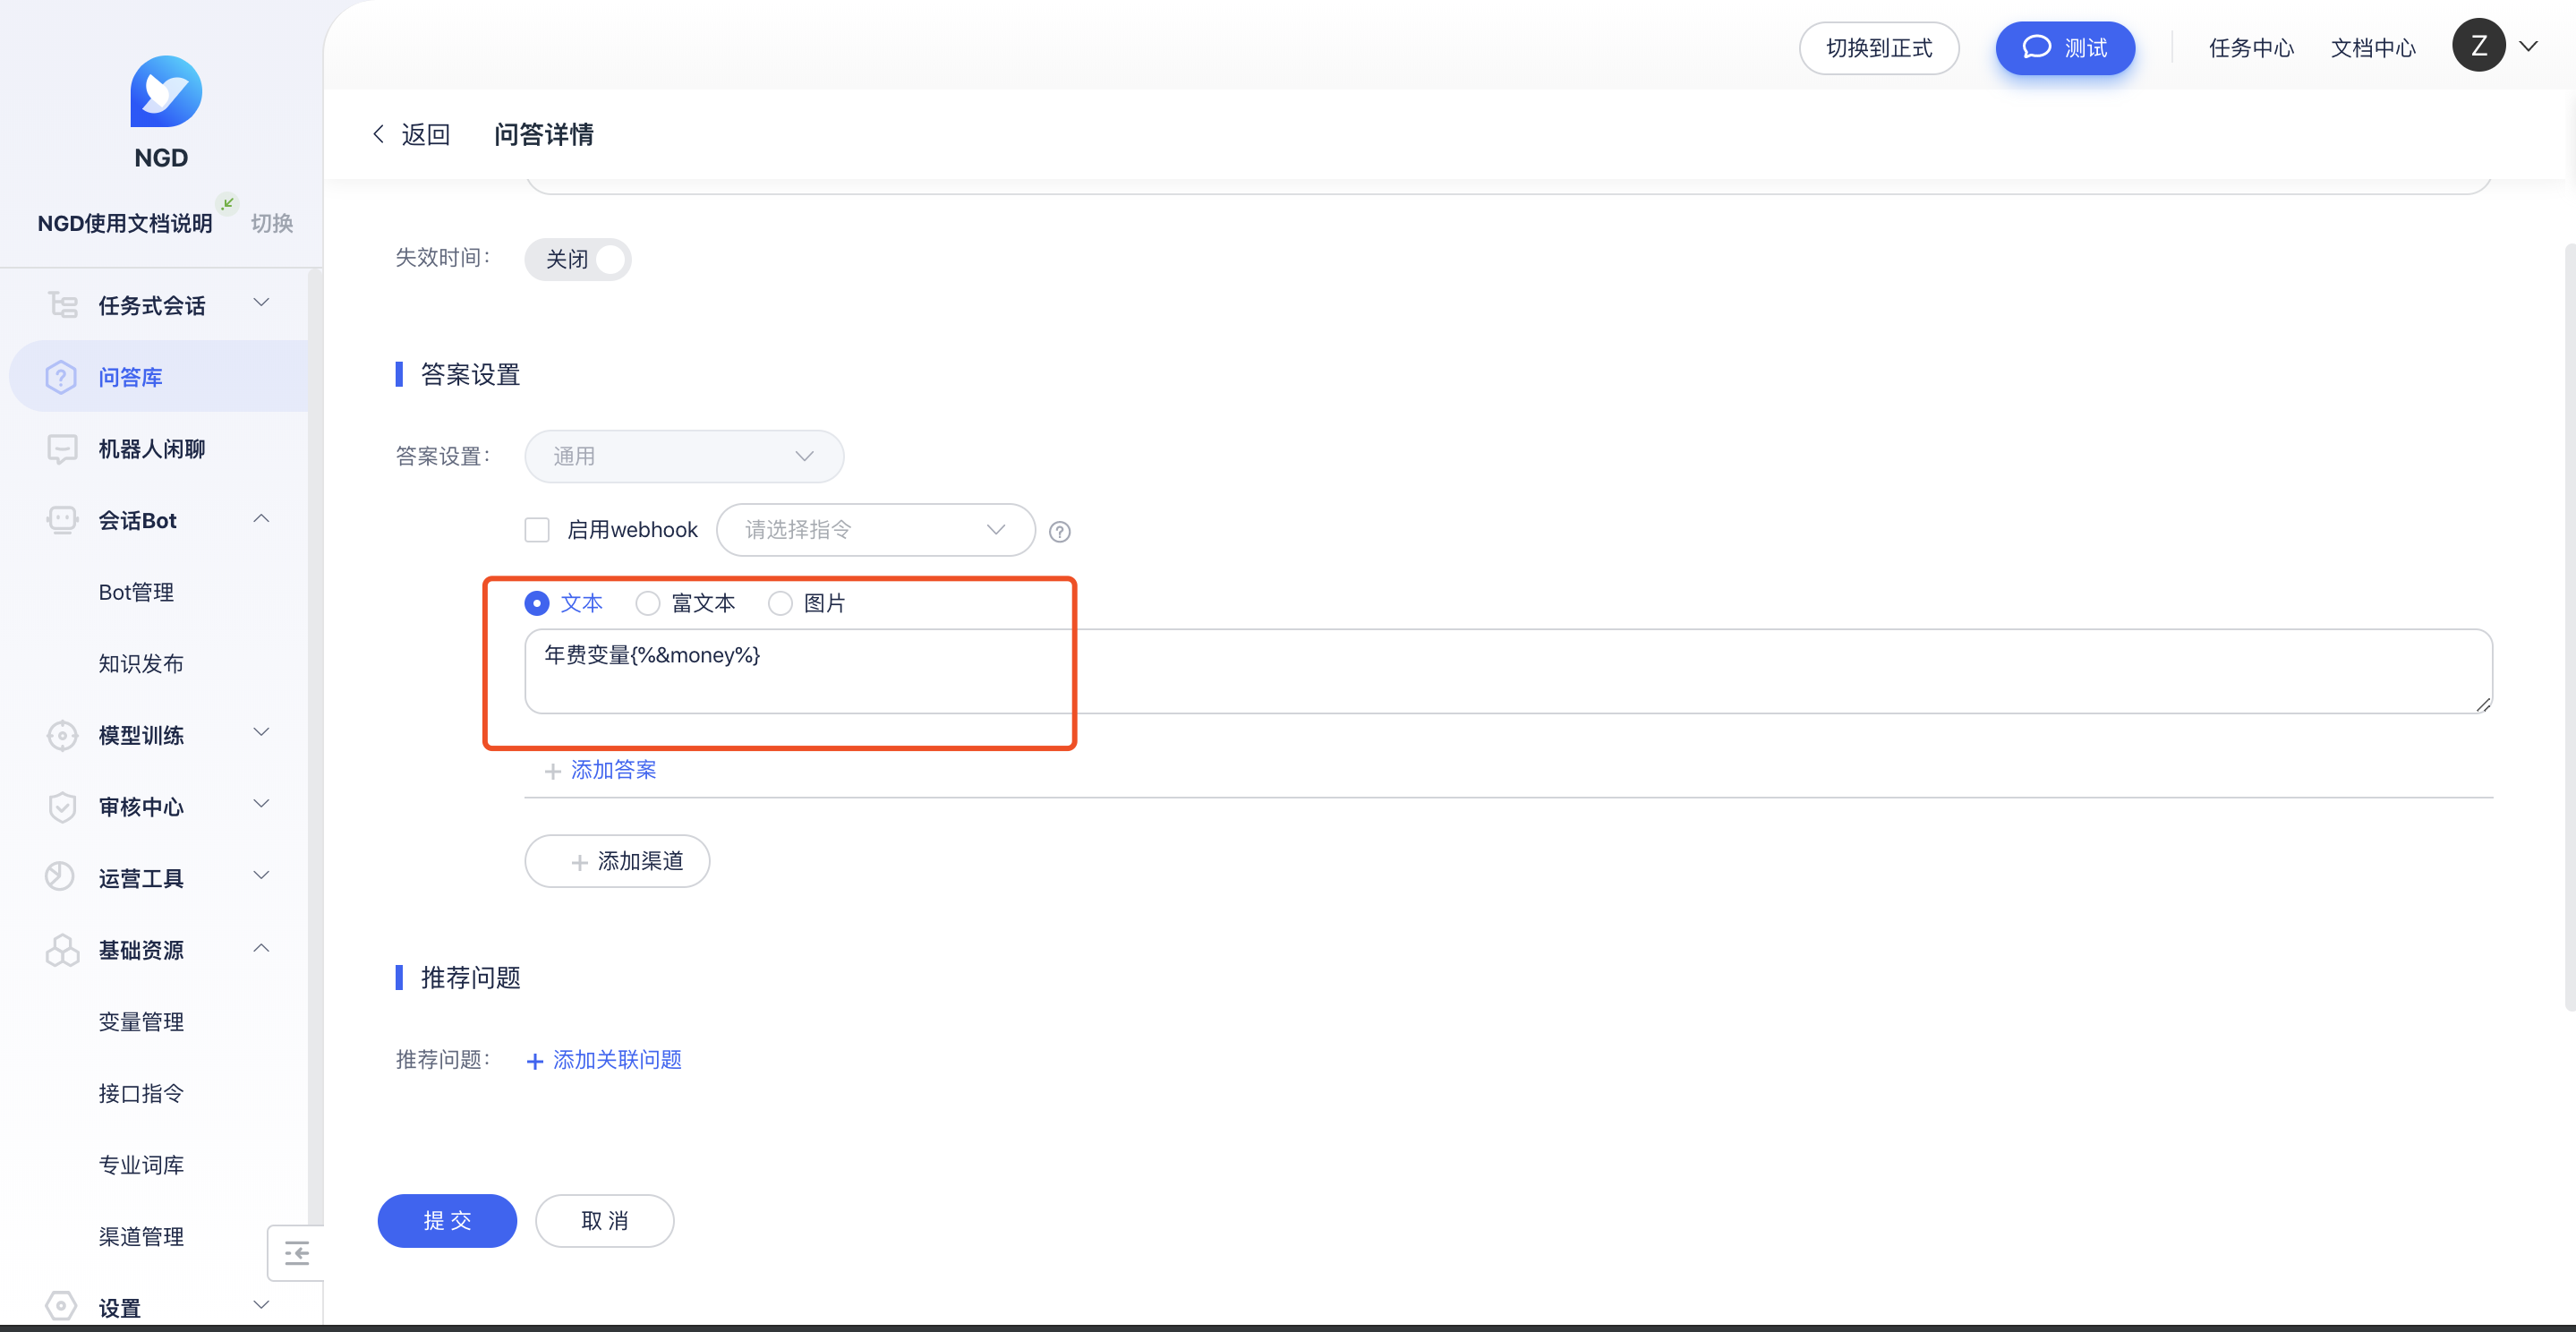This screenshot has height=1332, width=2576.
Task: Click the back arrow icon beside 返回
Action: coord(379,134)
